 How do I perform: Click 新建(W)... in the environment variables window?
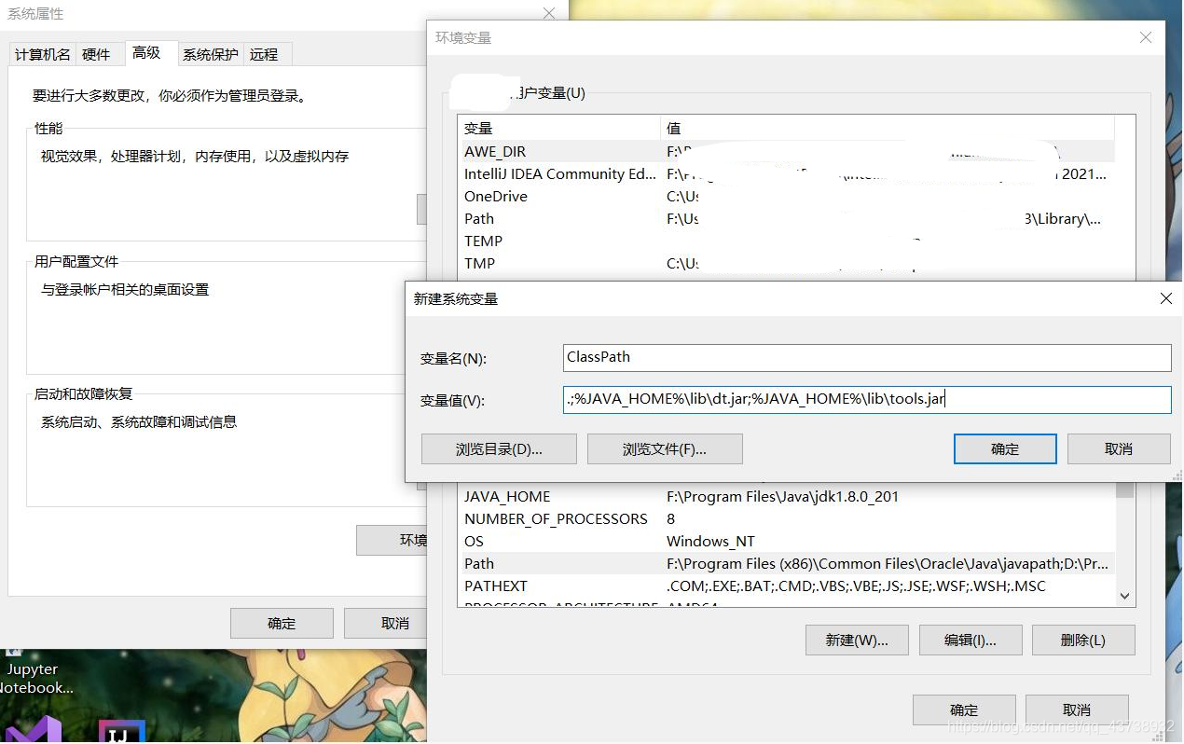857,641
